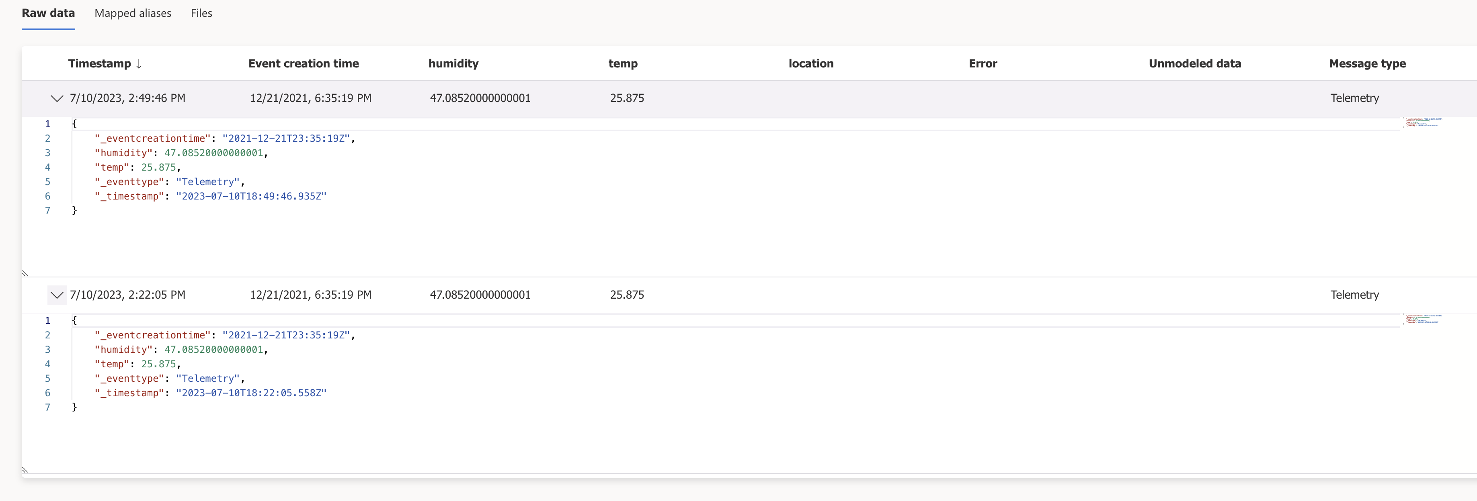
Task: Click the humidity column header
Action: tap(453, 63)
